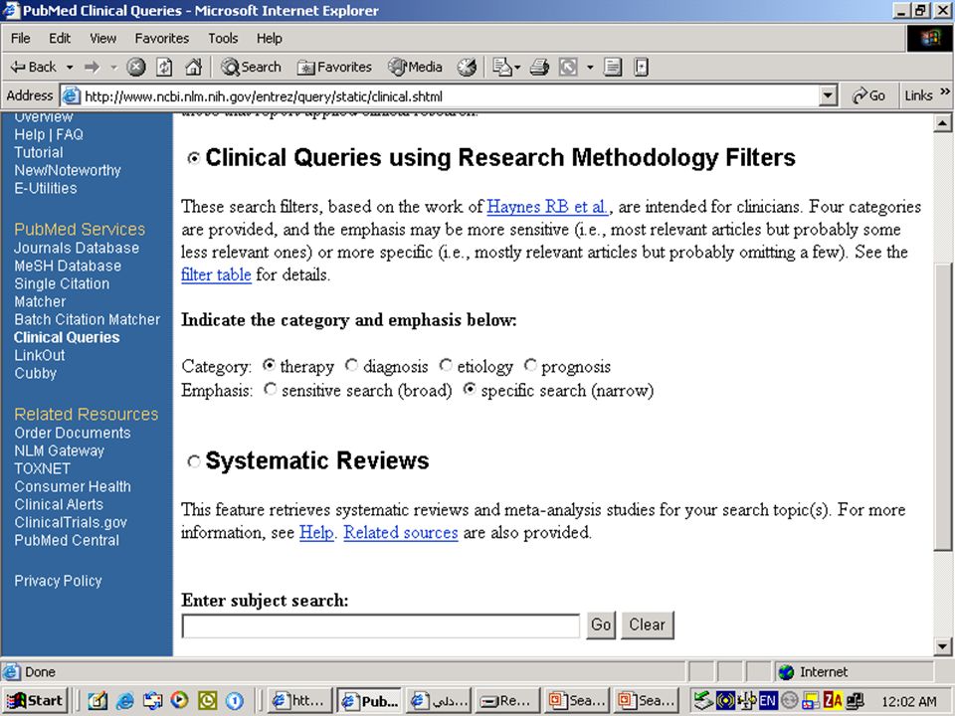
Task: Follow the Haynes RB et al. link
Action: coord(547,207)
